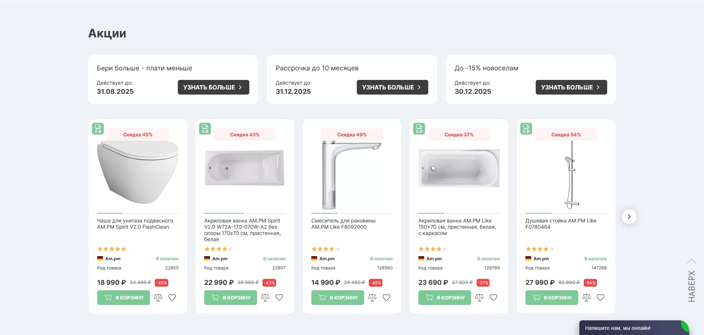Click installment badge on Spirit bathtub card
The height and width of the screenshot is (335, 704).
205,129
